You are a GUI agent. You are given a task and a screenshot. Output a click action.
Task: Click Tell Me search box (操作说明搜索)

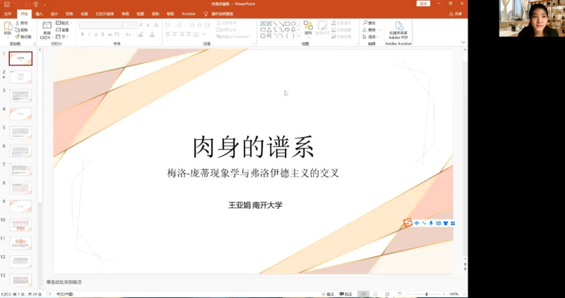(222, 14)
